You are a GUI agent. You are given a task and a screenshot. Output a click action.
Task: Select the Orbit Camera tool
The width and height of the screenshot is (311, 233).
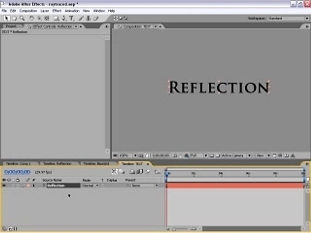39,18
